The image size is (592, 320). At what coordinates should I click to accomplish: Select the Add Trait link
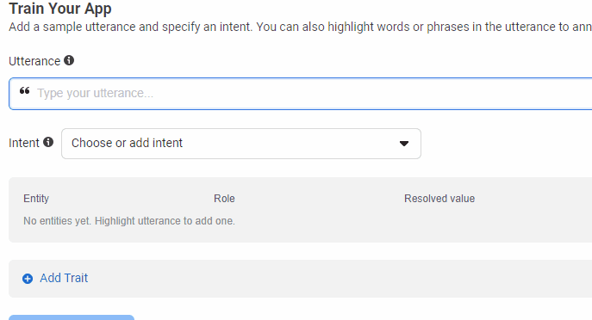pyautogui.click(x=64, y=278)
